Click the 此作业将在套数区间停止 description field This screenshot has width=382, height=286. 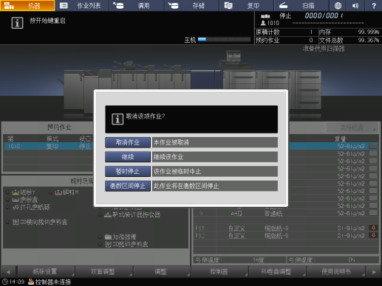pyautogui.click(x=215, y=186)
